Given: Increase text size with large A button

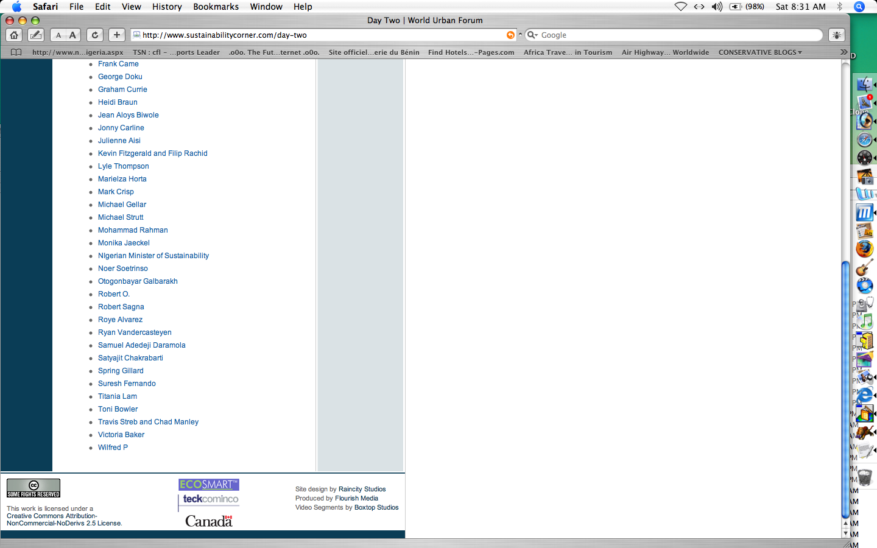Looking at the screenshot, I should tap(72, 35).
